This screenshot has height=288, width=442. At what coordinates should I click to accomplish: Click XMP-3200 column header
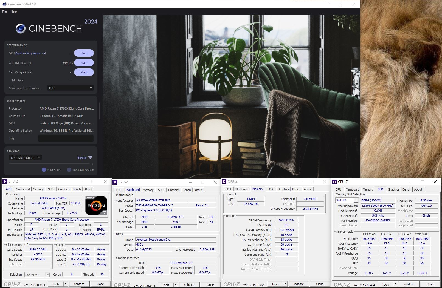pyautogui.click(x=422, y=234)
